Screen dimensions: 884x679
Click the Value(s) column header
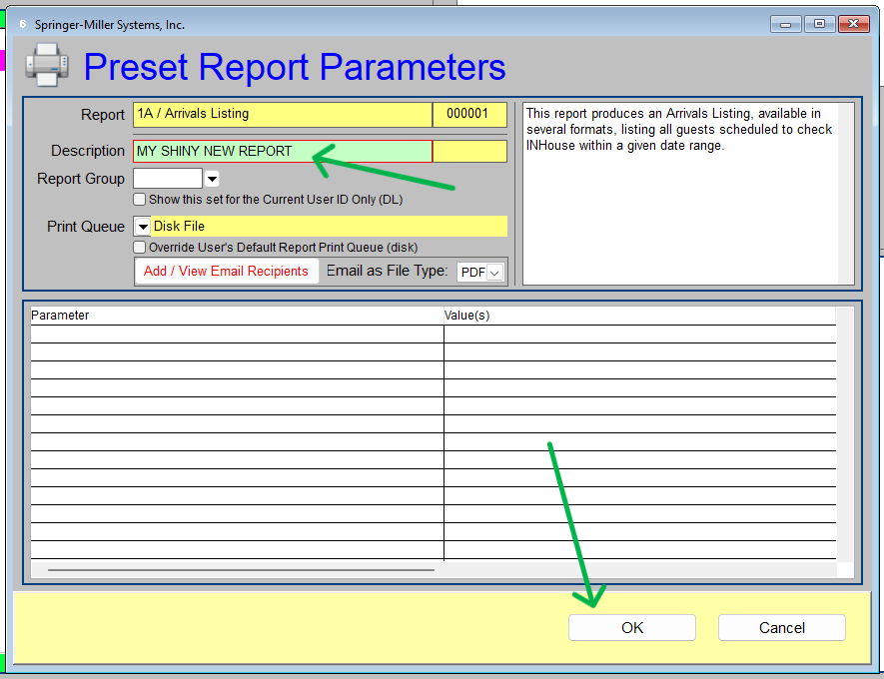(x=639, y=316)
